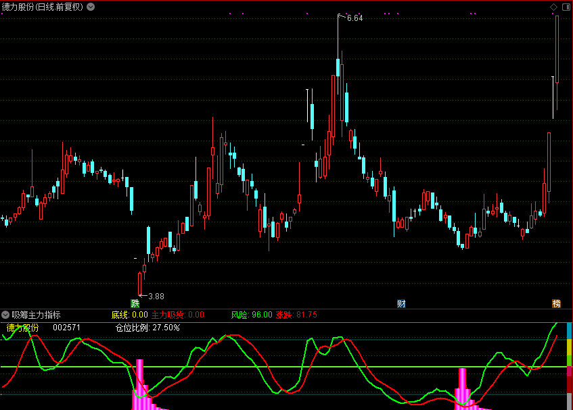573x410 pixels.
Task: Open dropdown beside 德力股份 chart title
Action: pyautogui.click(x=91, y=7)
